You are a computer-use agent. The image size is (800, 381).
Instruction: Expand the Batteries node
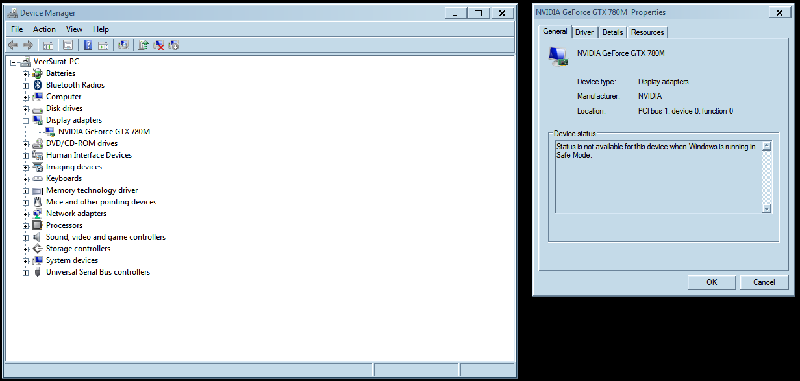(26, 73)
